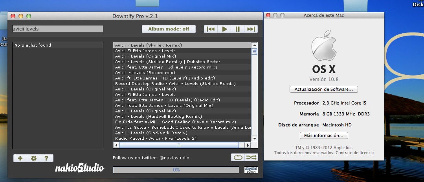Viewport: 424px width, 182px height.
Task: Skip to next track in Downtify
Action: point(251,29)
